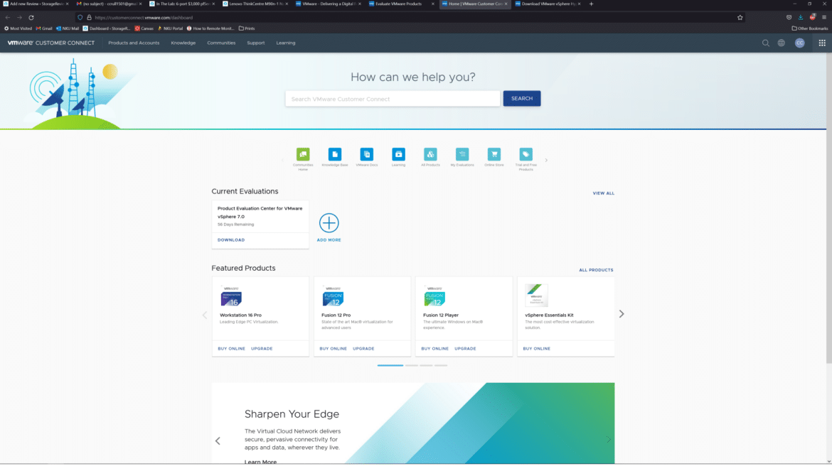Click DOWNLOAD for vSphere 7.0 evaluation
832x471 pixels.
point(231,240)
